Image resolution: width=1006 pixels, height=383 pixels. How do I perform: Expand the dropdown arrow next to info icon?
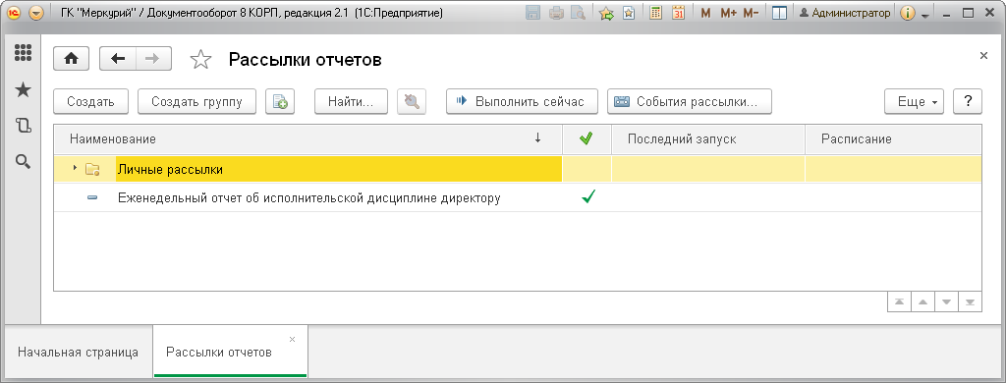[925, 15]
